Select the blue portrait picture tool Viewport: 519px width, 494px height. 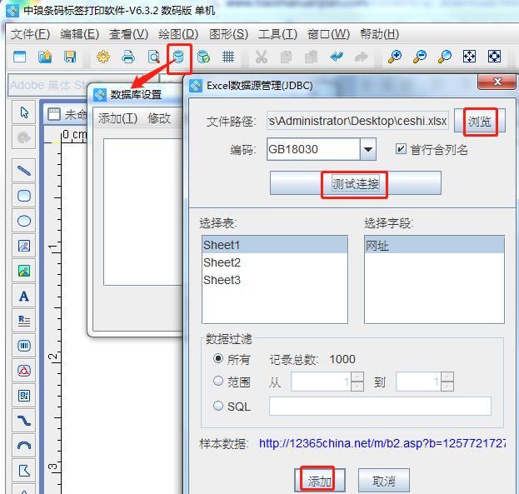click(x=24, y=246)
